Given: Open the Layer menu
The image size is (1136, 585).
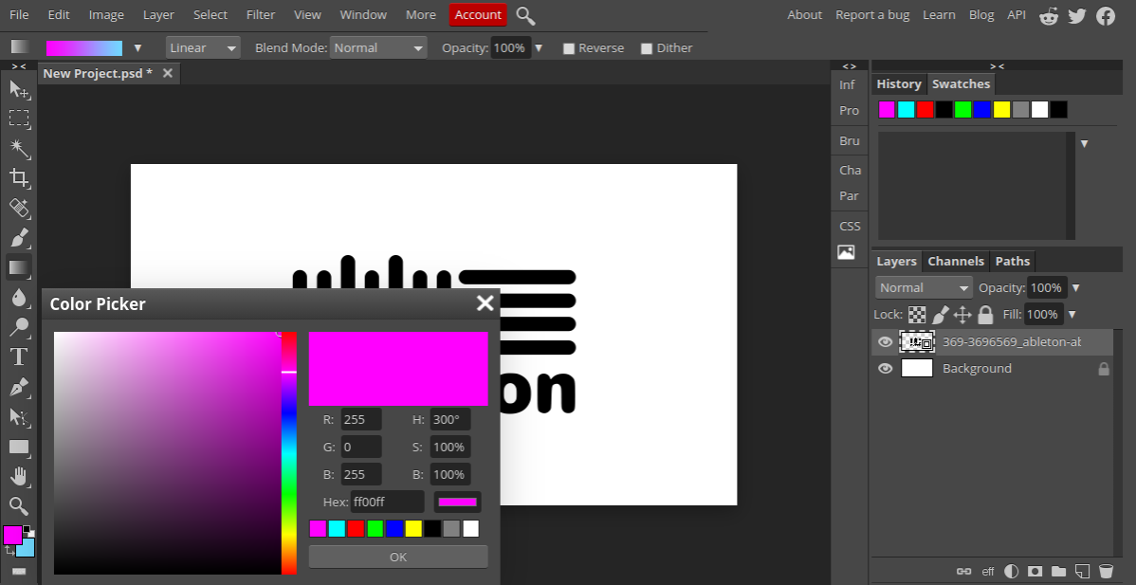Looking at the screenshot, I should pyautogui.click(x=158, y=14).
